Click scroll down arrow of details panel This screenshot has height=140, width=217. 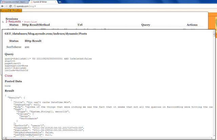click(x=214, y=136)
